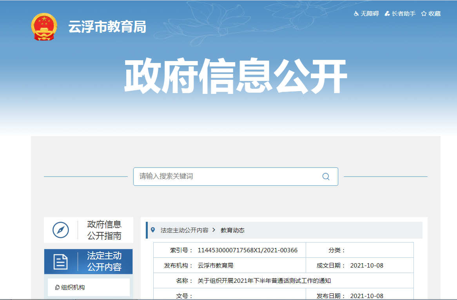Open 云浮市教育局 site title

[107, 27]
